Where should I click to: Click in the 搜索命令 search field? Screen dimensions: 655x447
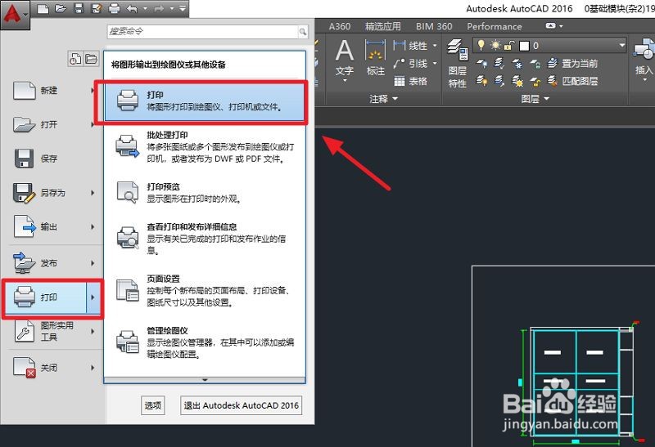[x=202, y=31]
